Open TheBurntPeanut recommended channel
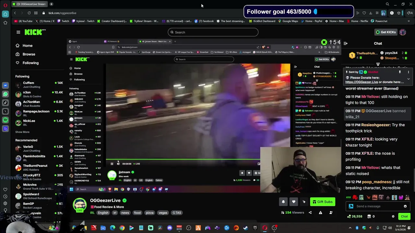The height and width of the screenshot is (233, 415). 39,167
